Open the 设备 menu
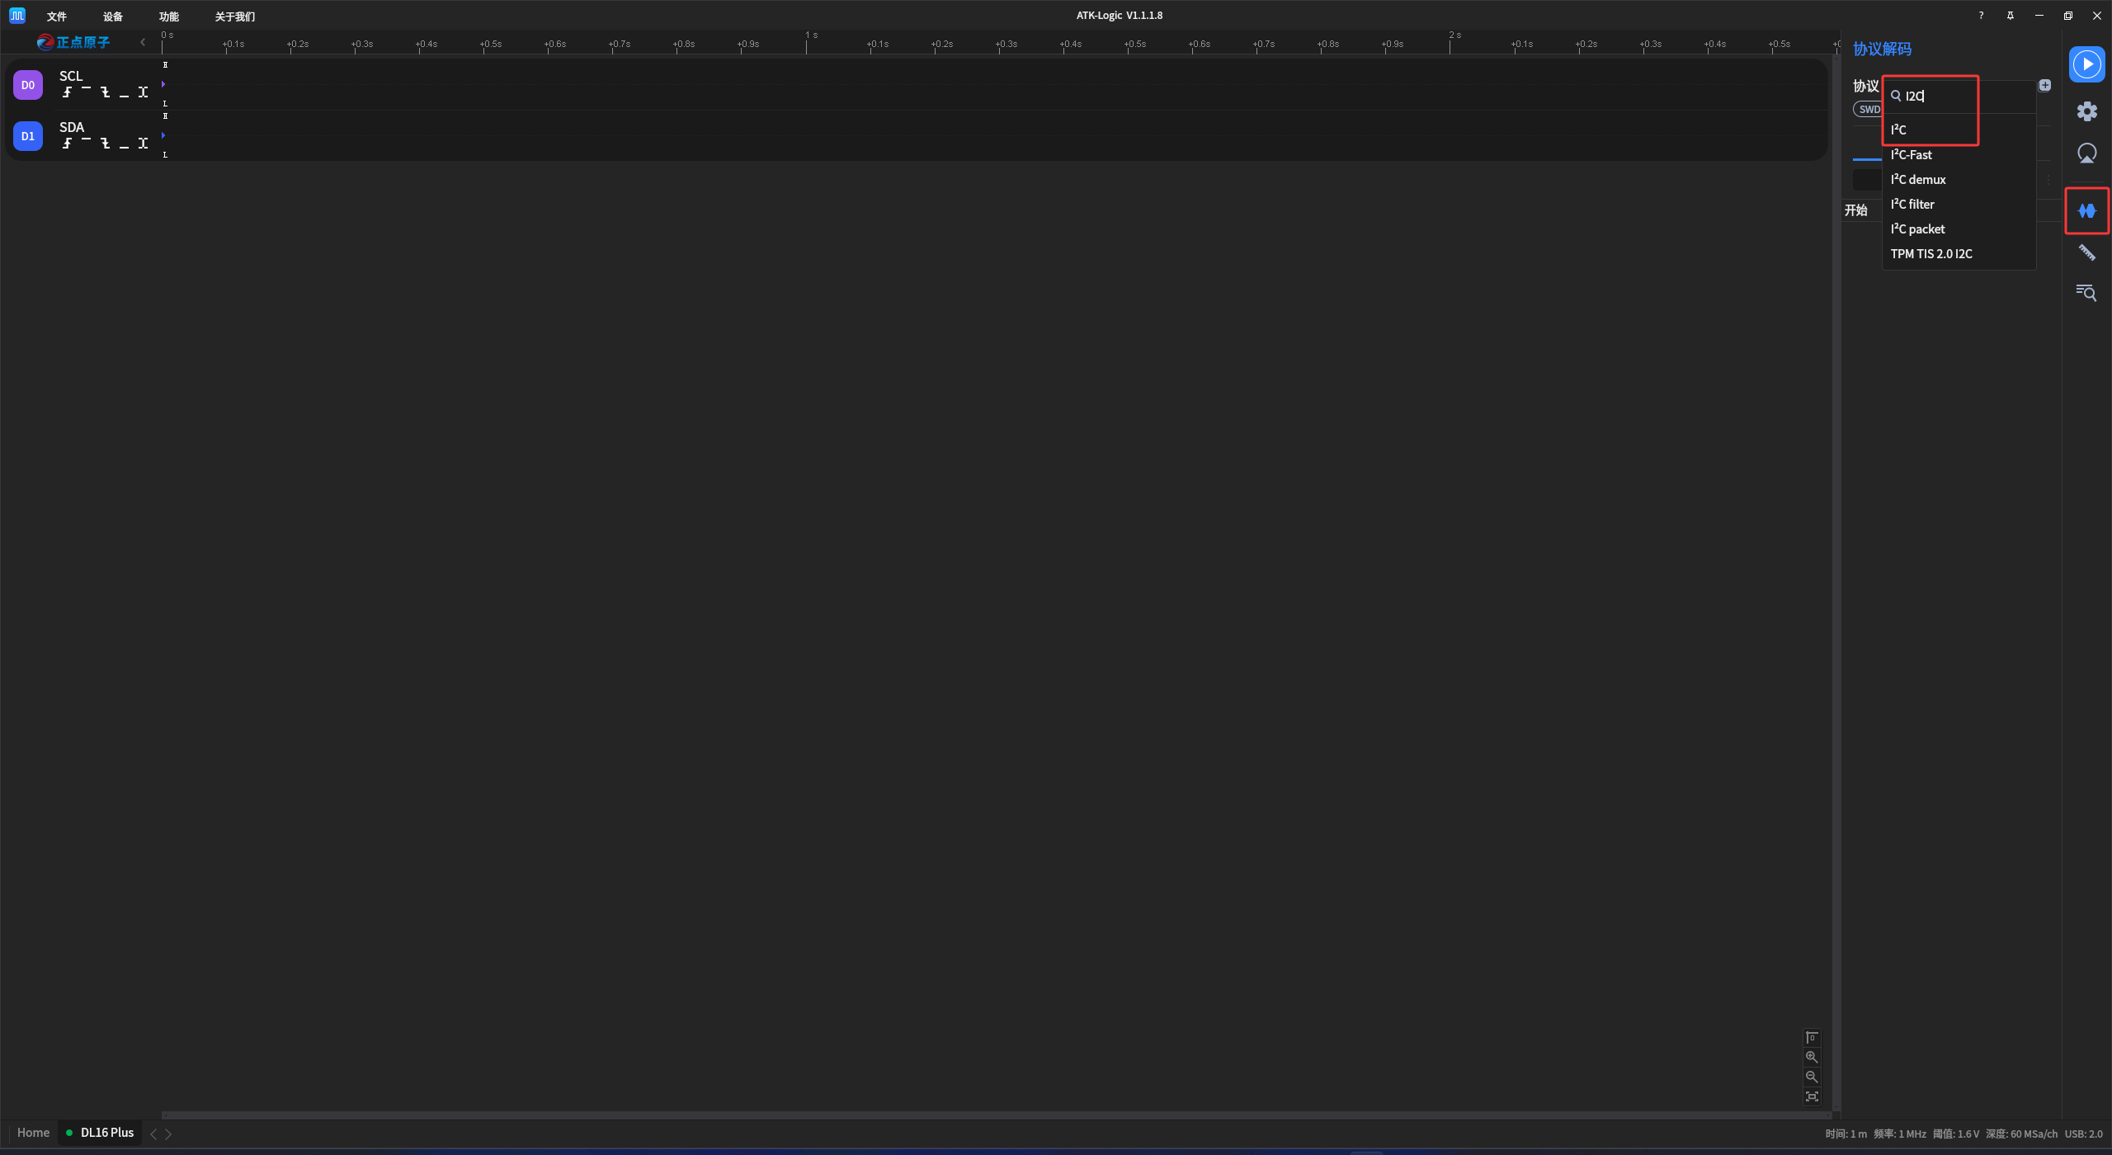Image resolution: width=2112 pixels, height=1155 pixels. coord(113,16)
